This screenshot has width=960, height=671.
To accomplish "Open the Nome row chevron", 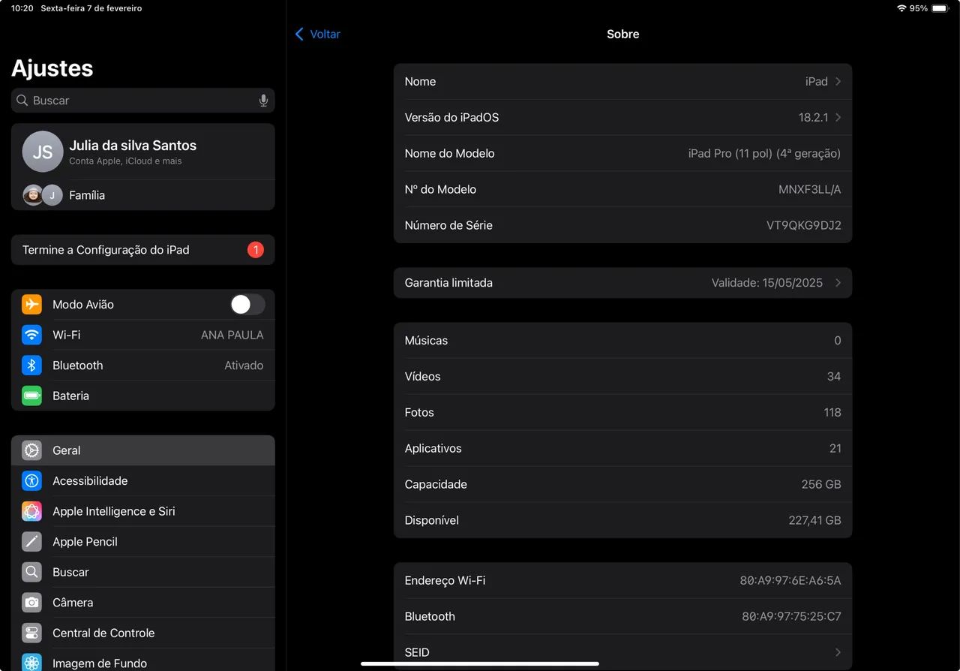I will click(x=838, y=81).
